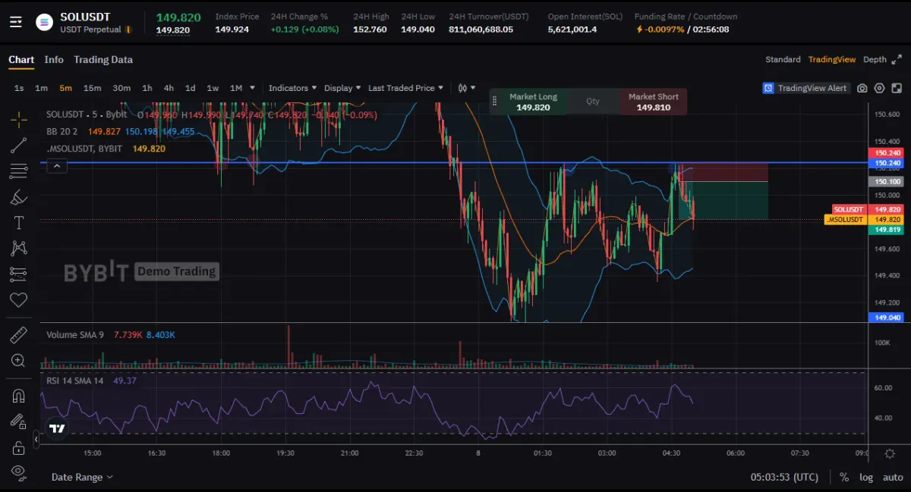Pick the brush drawing tool
The width and height of the screenshot is (911, 492).
[18, 197]
